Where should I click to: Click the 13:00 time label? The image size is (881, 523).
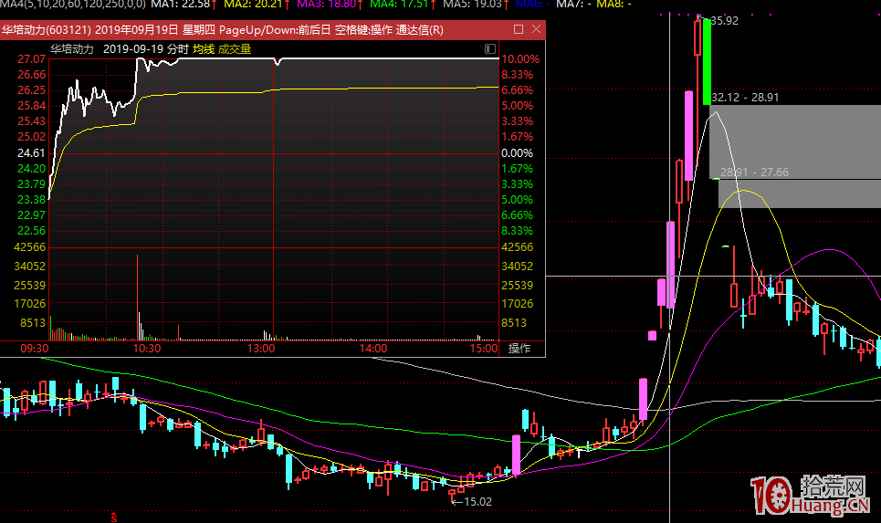[x=261, y=349]
